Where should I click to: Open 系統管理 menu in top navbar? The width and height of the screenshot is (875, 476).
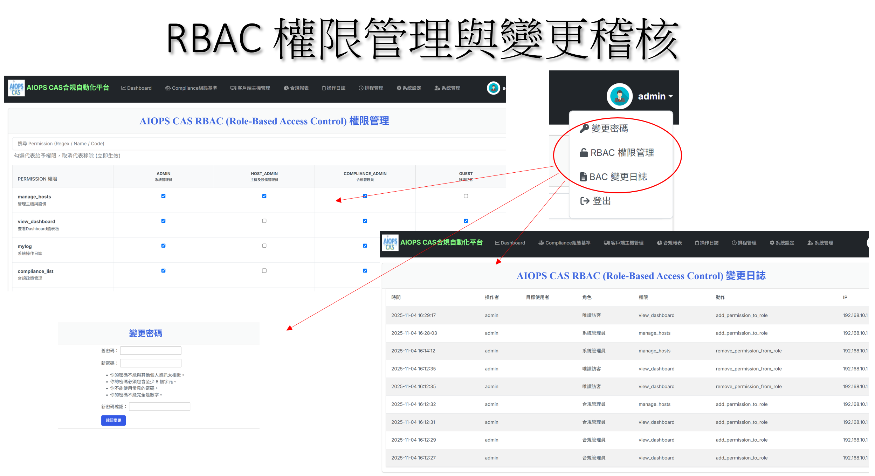(447, 88)
